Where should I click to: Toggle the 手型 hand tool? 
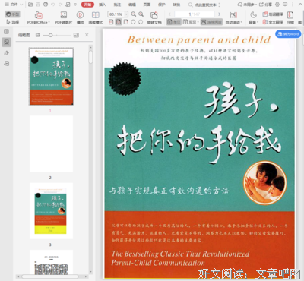point(12,14)
